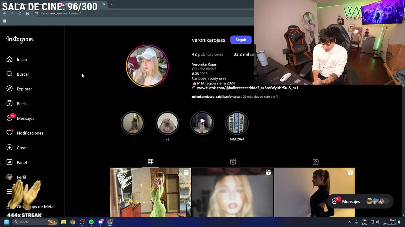
Task: Click the Instagram logo wordmark
Action: click(20, 39)
